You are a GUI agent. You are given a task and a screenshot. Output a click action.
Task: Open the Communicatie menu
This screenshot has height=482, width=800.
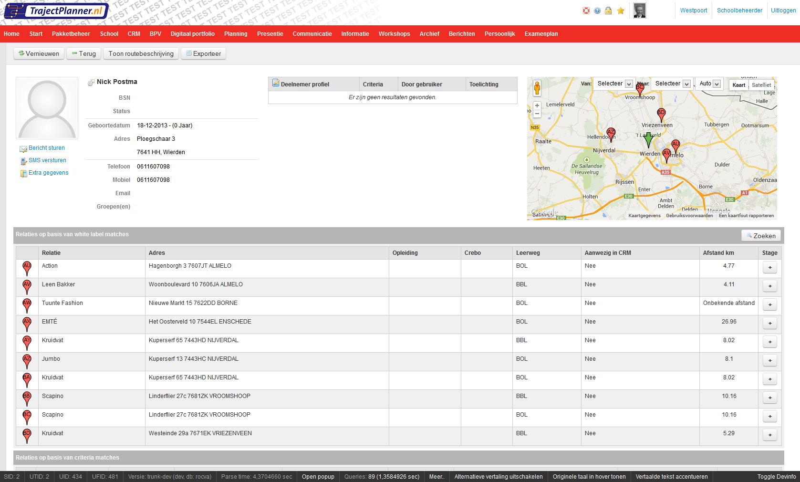(x=312, y=34)
